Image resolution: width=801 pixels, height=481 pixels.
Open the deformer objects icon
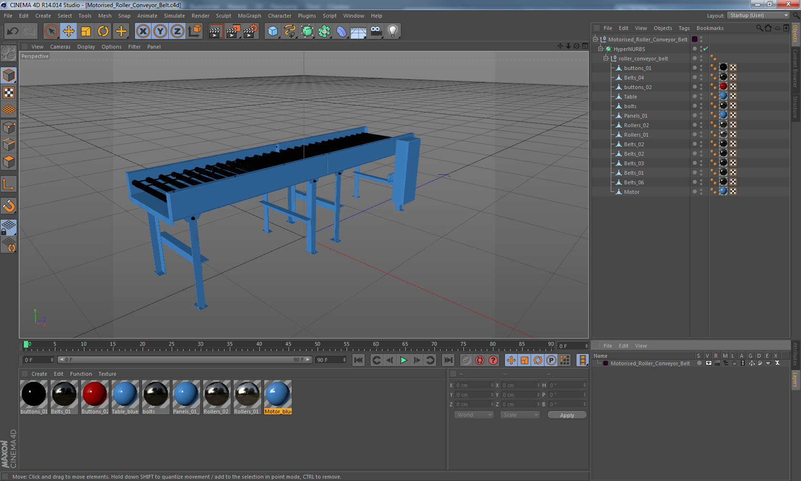pos(342,31)
